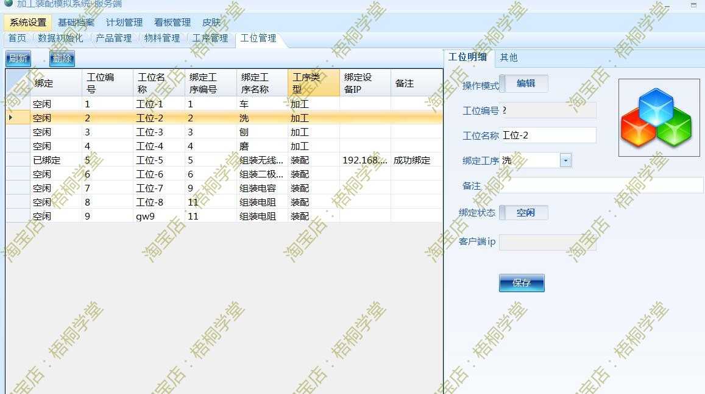
Task: Click the 组装二极... process name cell
Action: 262,174
